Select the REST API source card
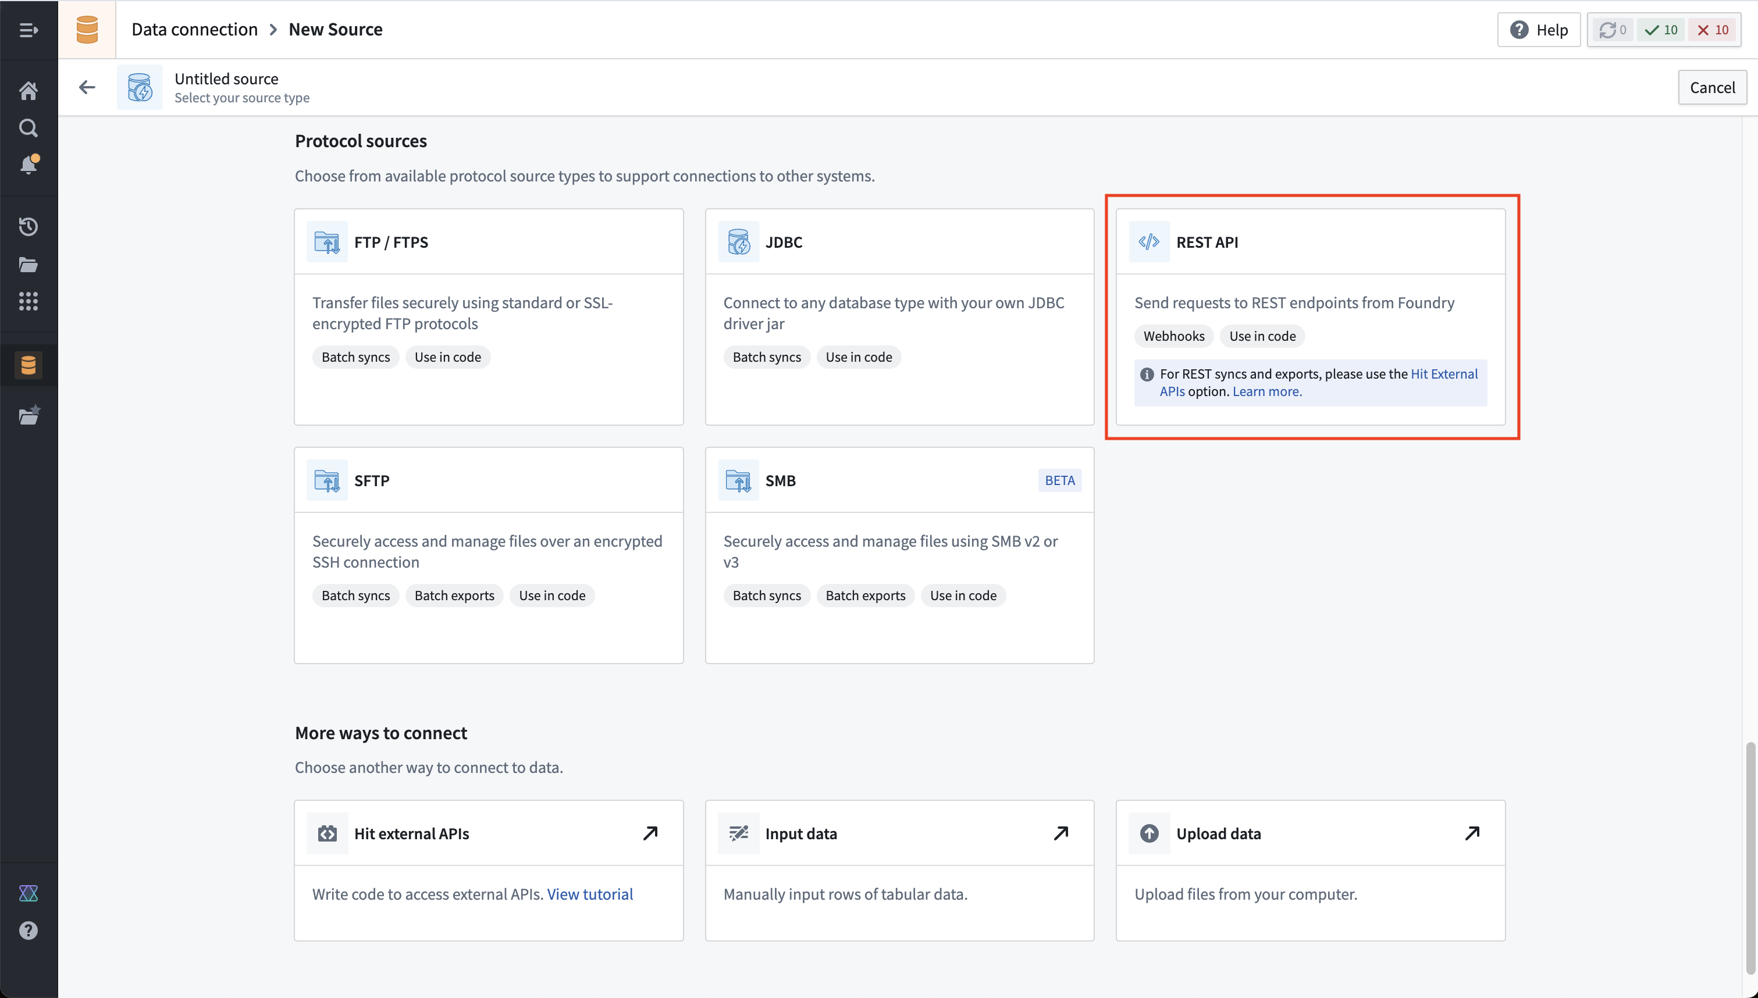This screenshot has height=998, width=1758. 1309,316
